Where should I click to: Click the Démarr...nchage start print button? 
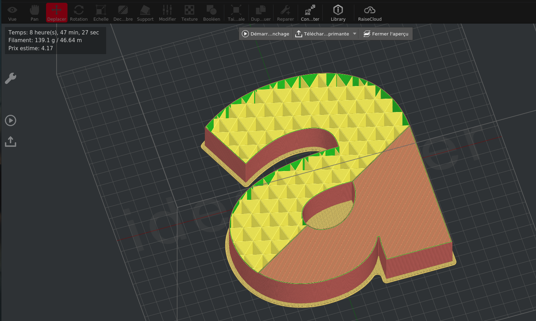click(266, 34)
